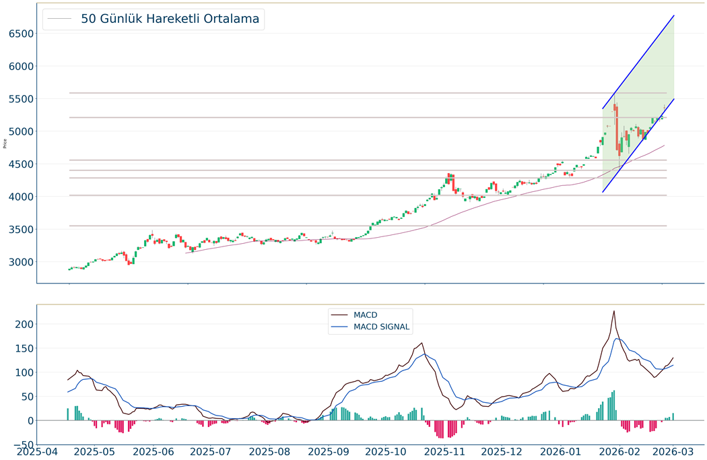
Task: Click the small rotated Price axis title
Action: coord(5,143)
